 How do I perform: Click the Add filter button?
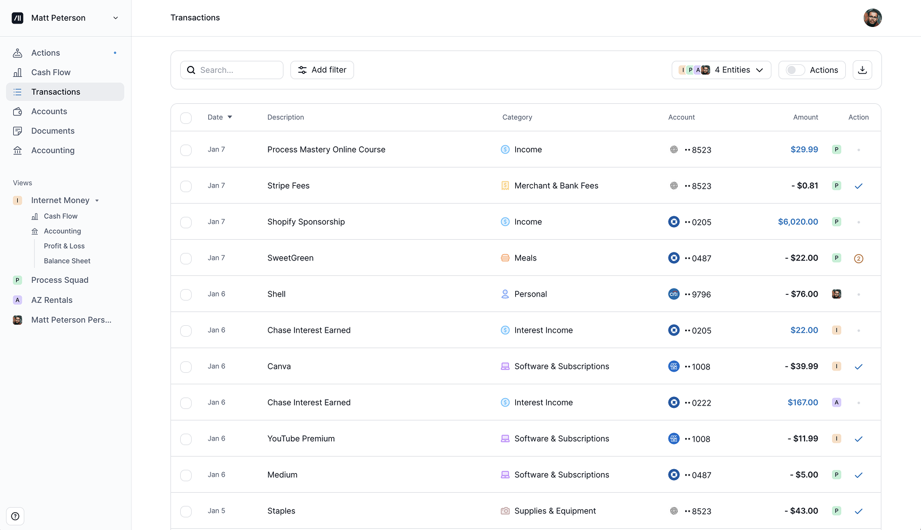(322, 69)
